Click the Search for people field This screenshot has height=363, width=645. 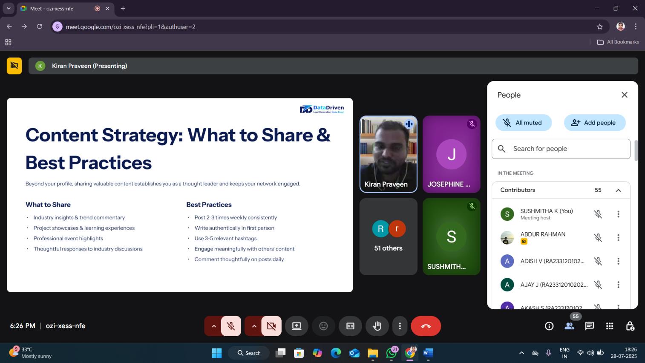567,149
